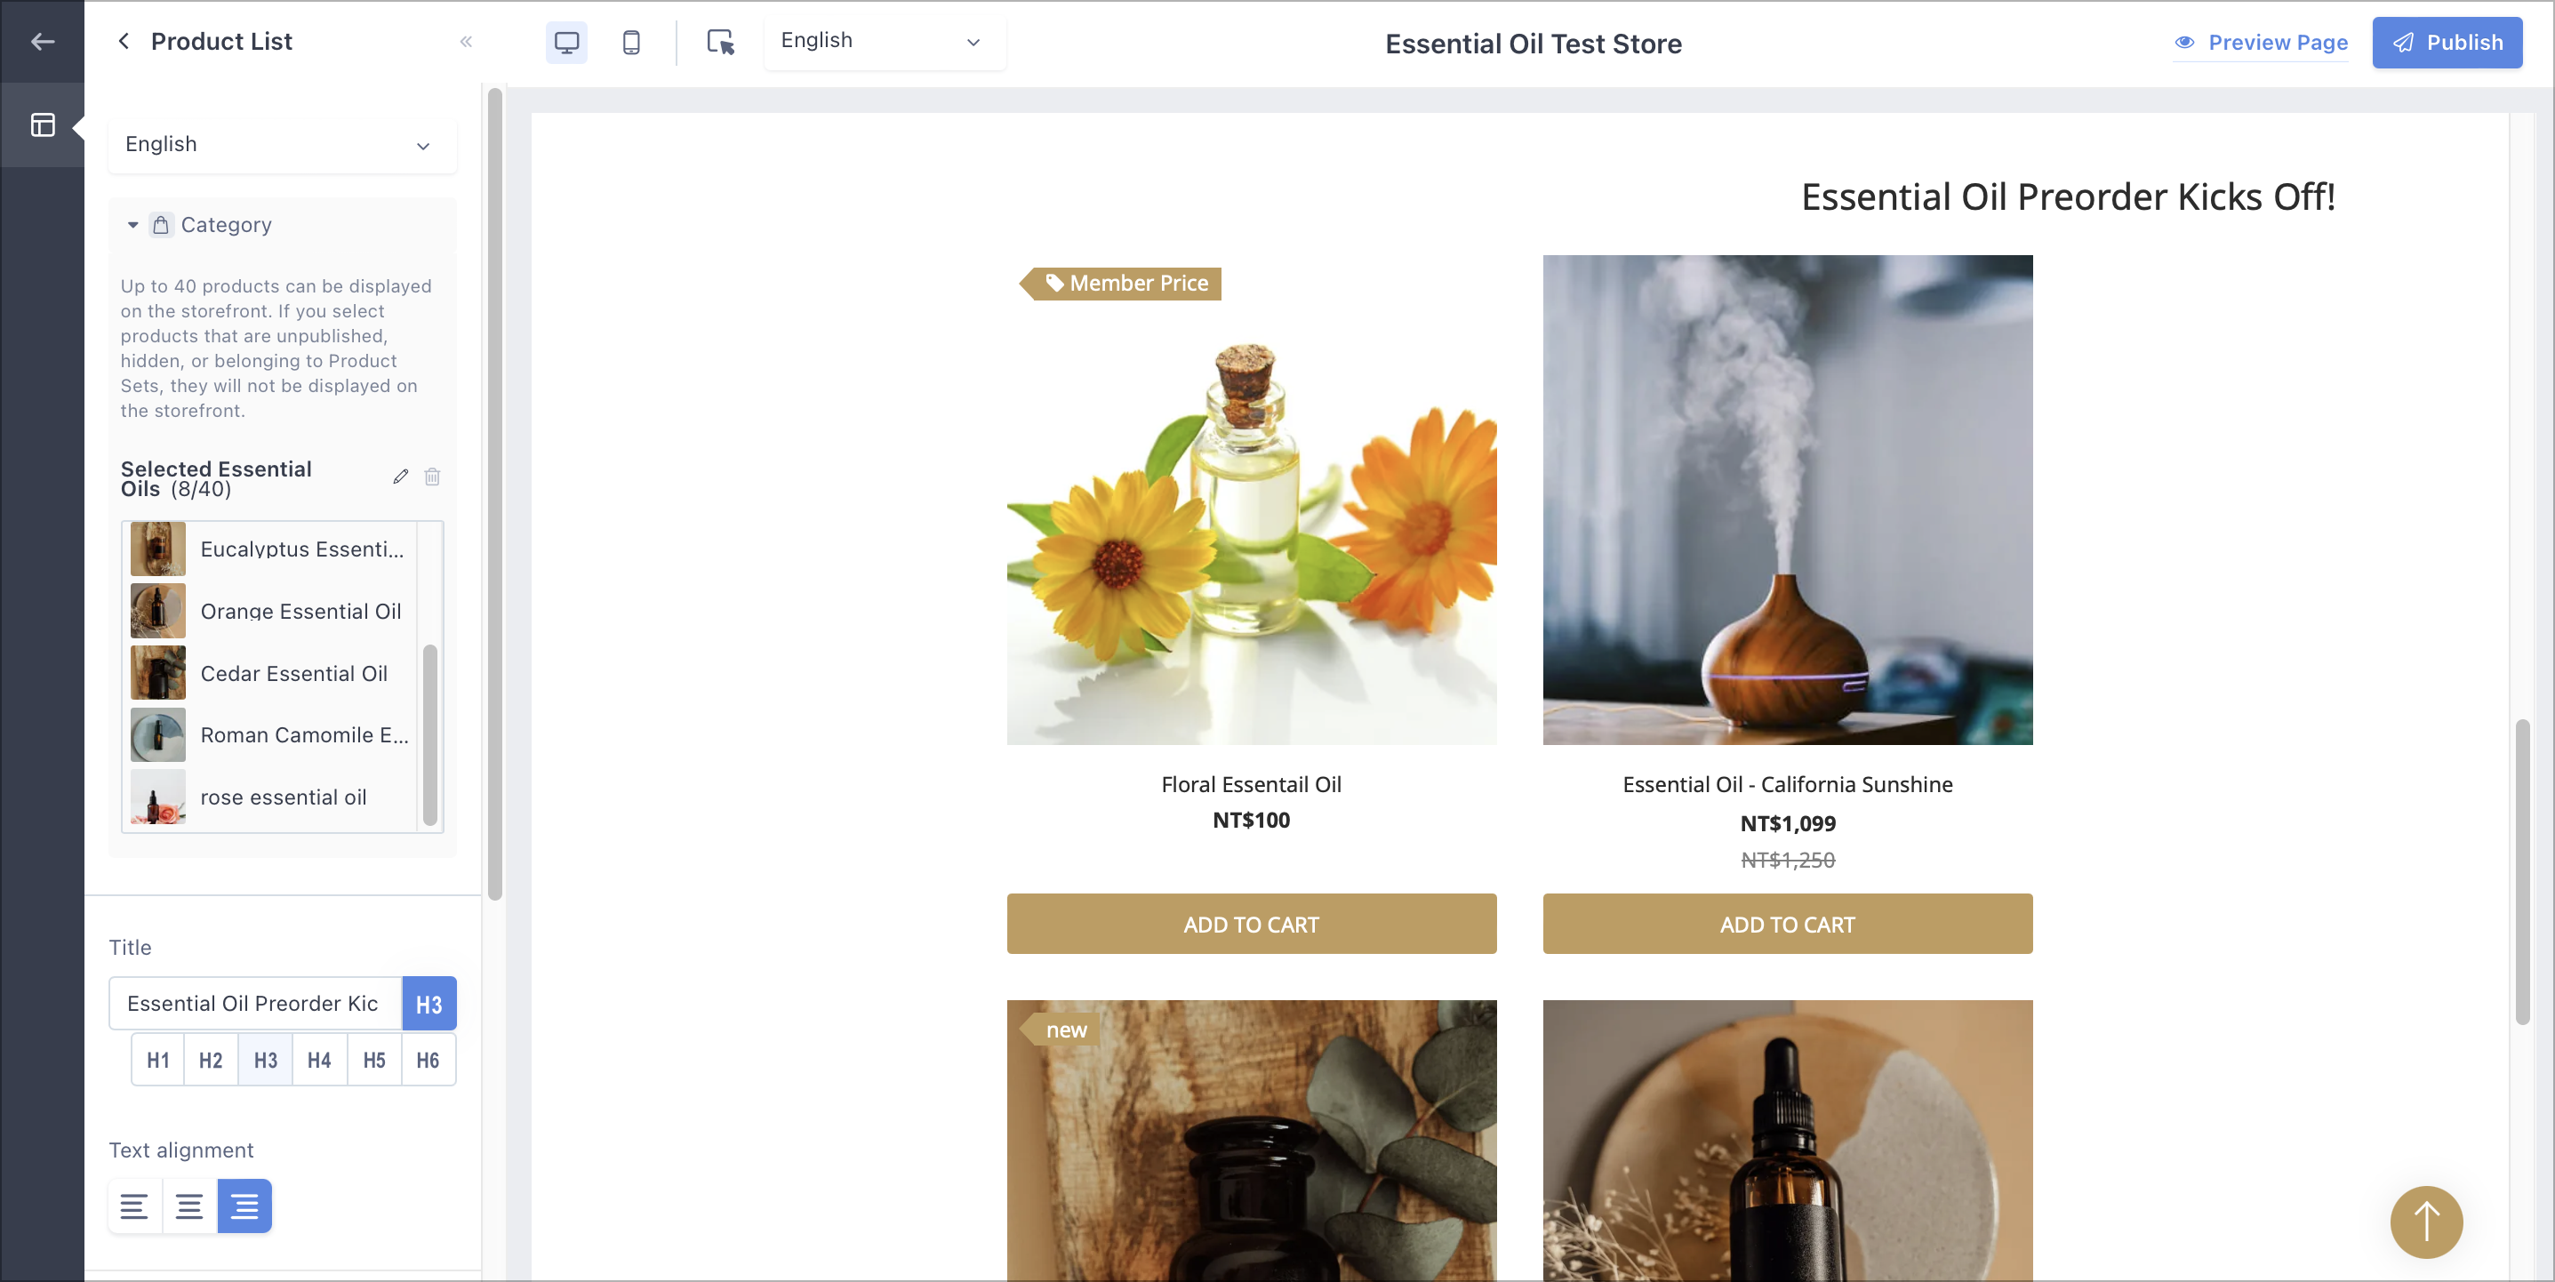The width and height of the screenshot is (2555, 1282).
Task: Click Cedar Essential Oil list row
Action: point(271,674)
